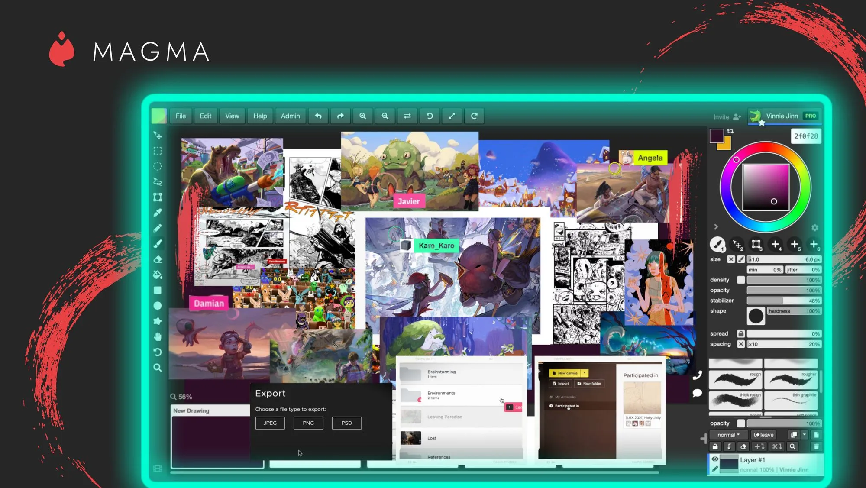Viewport: 866px width, 488px height.
Task: Export as PSD
Action: 347,423
